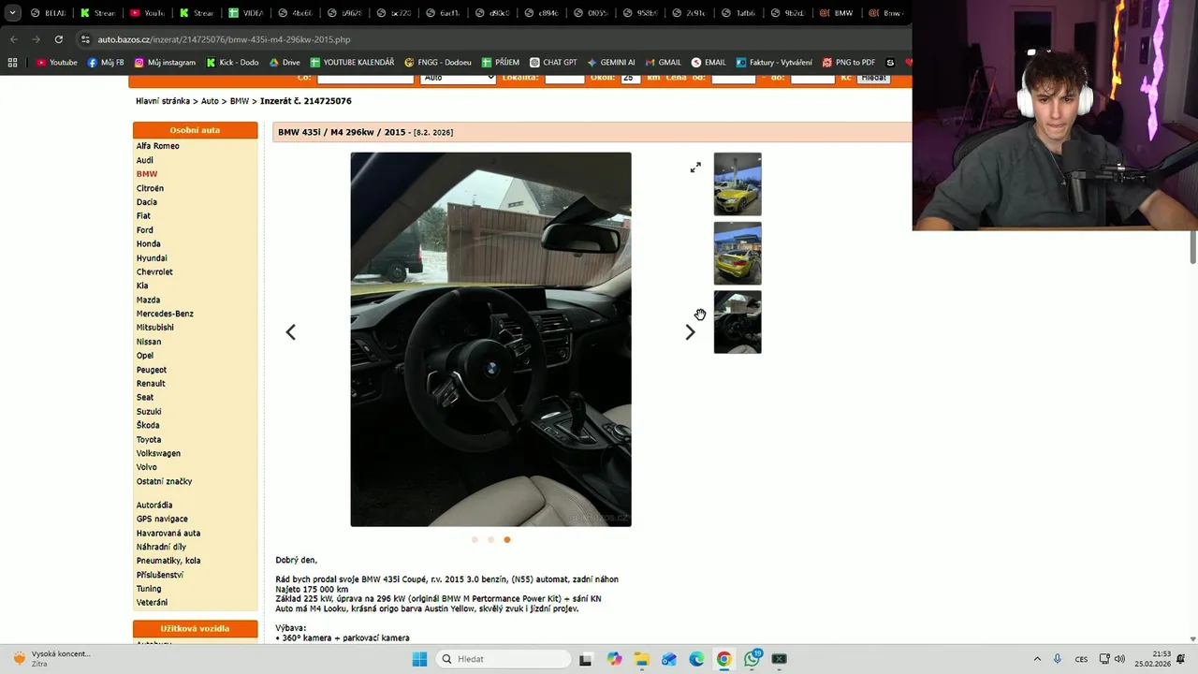Expand hidden system tray icons chevron

(1037, 659)
